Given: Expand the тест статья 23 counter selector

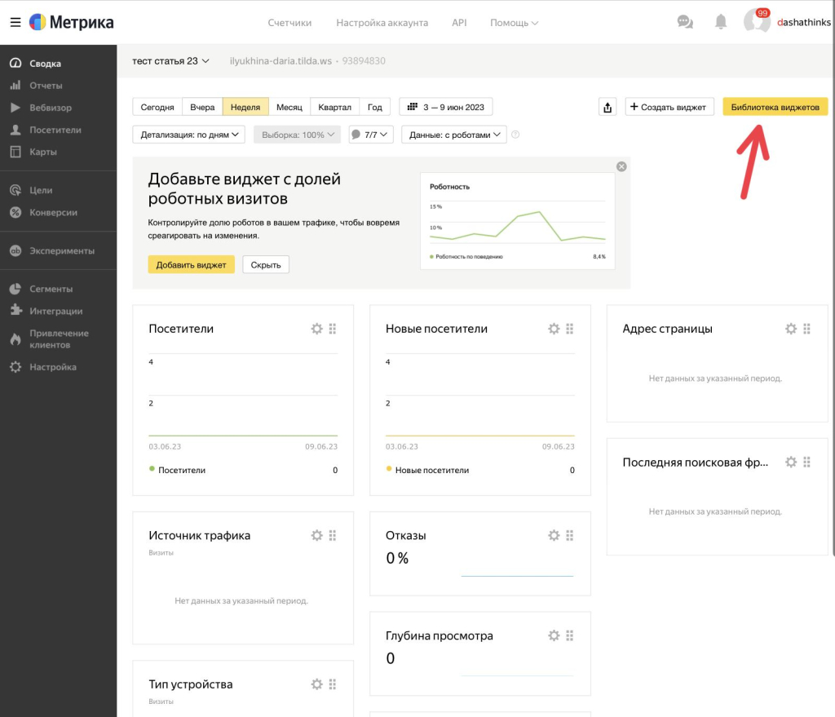Looking at the screenshot, I should [171, 61].
